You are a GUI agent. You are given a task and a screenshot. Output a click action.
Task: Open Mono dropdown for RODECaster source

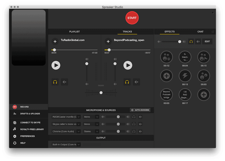tap(91, 117)
